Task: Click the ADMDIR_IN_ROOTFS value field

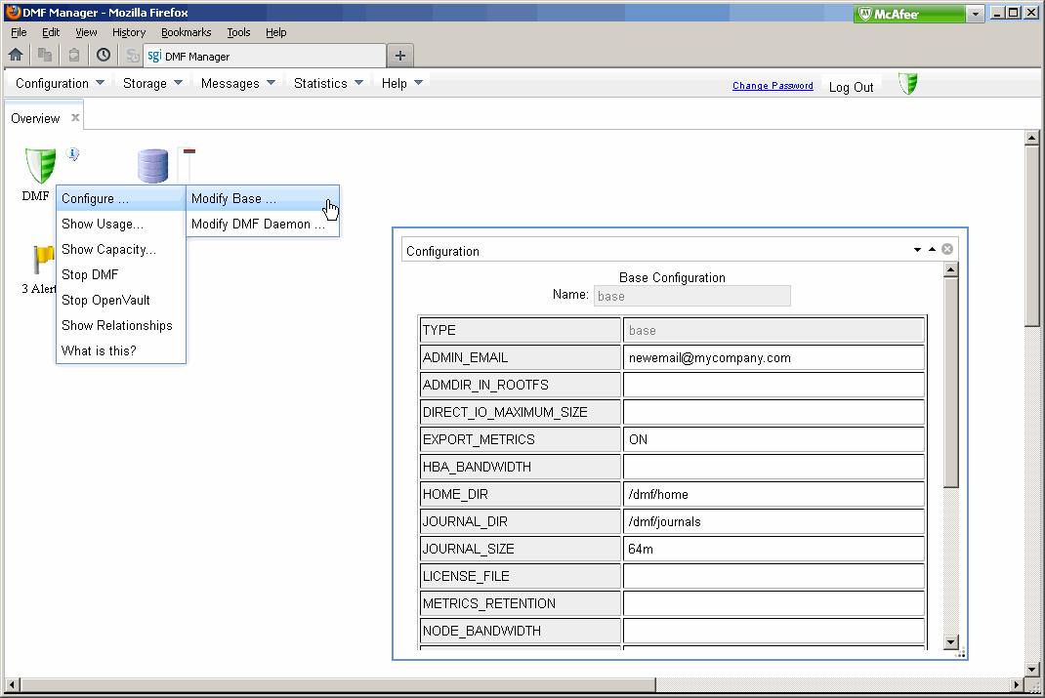Action: click(x=773, y=385)
